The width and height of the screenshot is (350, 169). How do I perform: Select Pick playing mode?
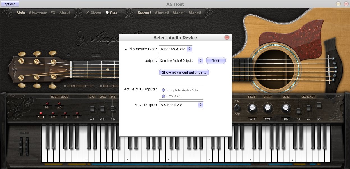click(x=112, y=13)
